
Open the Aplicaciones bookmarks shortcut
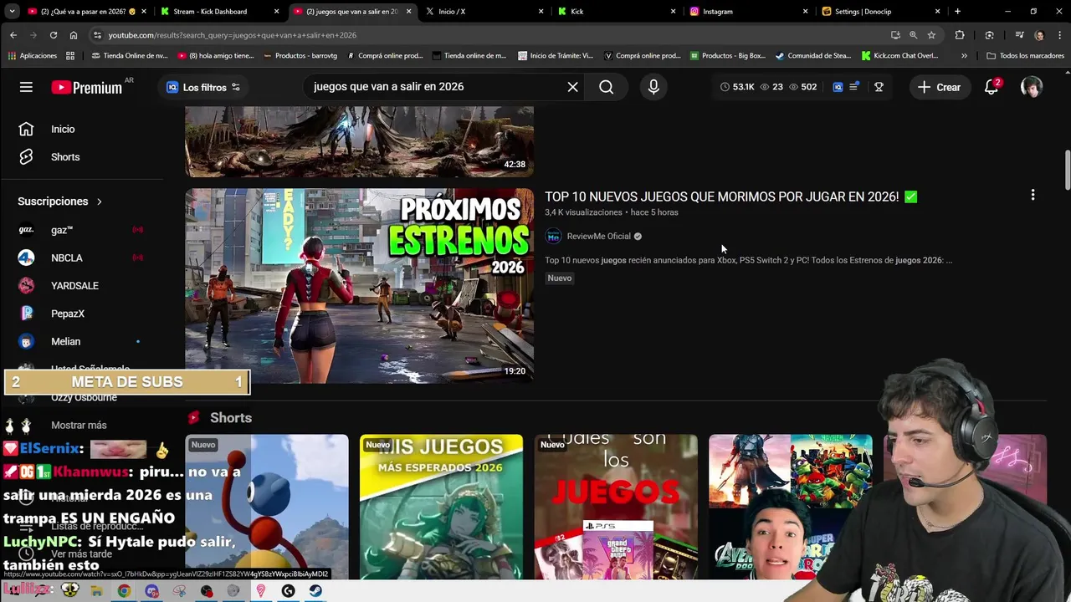(x=32, y=56)
